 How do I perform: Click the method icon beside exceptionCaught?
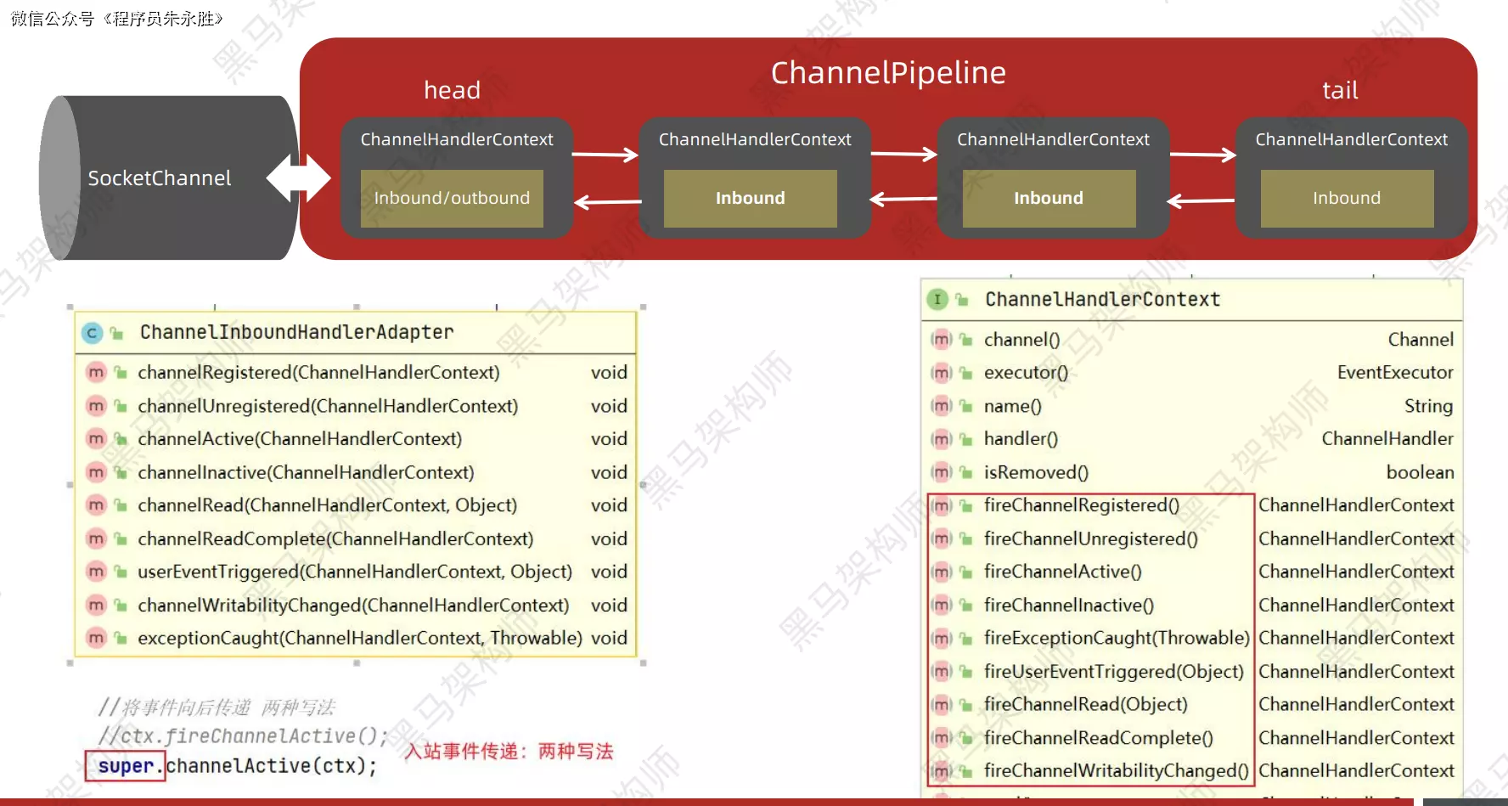[x=96, y=638]
